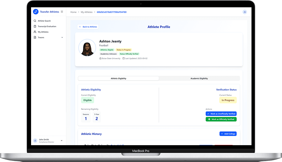
Task: Click the Athlete Profile page title
Action: (x=159, y=27)
